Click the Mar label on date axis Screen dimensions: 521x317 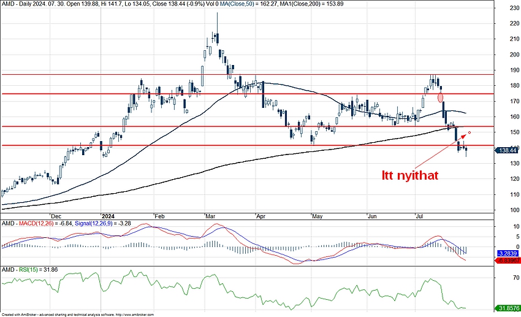[x=210, y=216]
